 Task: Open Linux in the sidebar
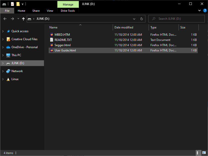pos(15,79)
